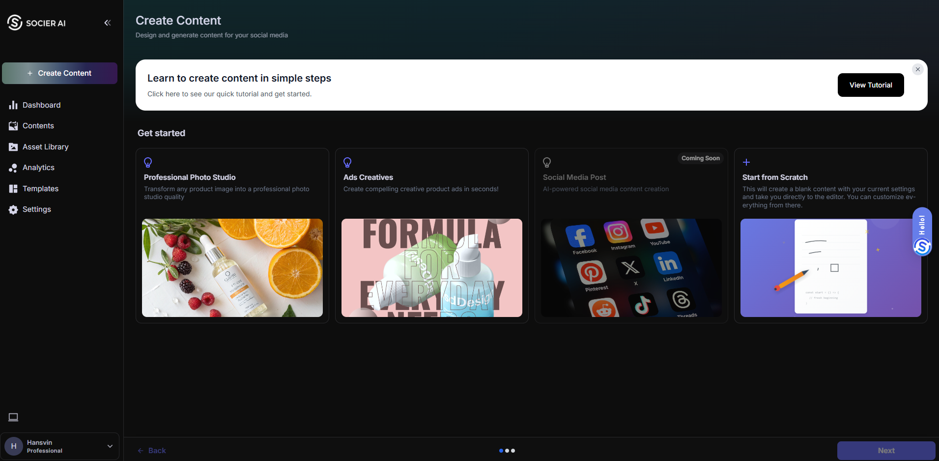Click the Get started heading
Viewport: 939px width, 461px height.
click(161, 133)
